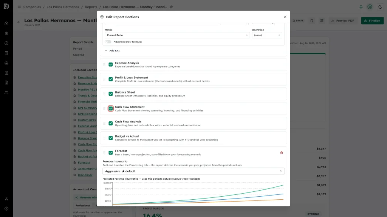Click the $1,369 value in the background
The height and width of the screenshot is (217, 387).
(x=321, y=185)
